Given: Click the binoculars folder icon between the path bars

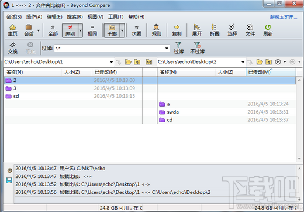Looking at the screenshot, I should [x=149, y=62].
